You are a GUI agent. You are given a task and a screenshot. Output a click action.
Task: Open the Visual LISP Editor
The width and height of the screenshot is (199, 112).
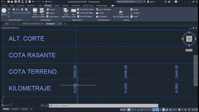[85, 13]
